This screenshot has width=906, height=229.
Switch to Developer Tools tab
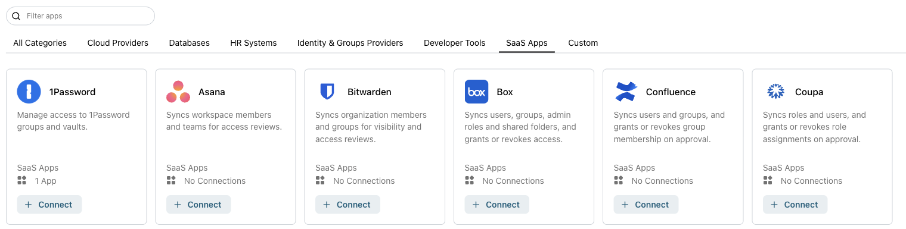455,43
